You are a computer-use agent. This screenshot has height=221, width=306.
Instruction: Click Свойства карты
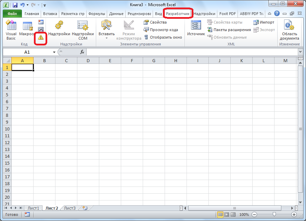(x=225, y=22)
